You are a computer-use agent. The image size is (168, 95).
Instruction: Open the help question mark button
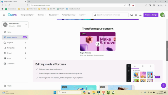click(x=164, y=85)
